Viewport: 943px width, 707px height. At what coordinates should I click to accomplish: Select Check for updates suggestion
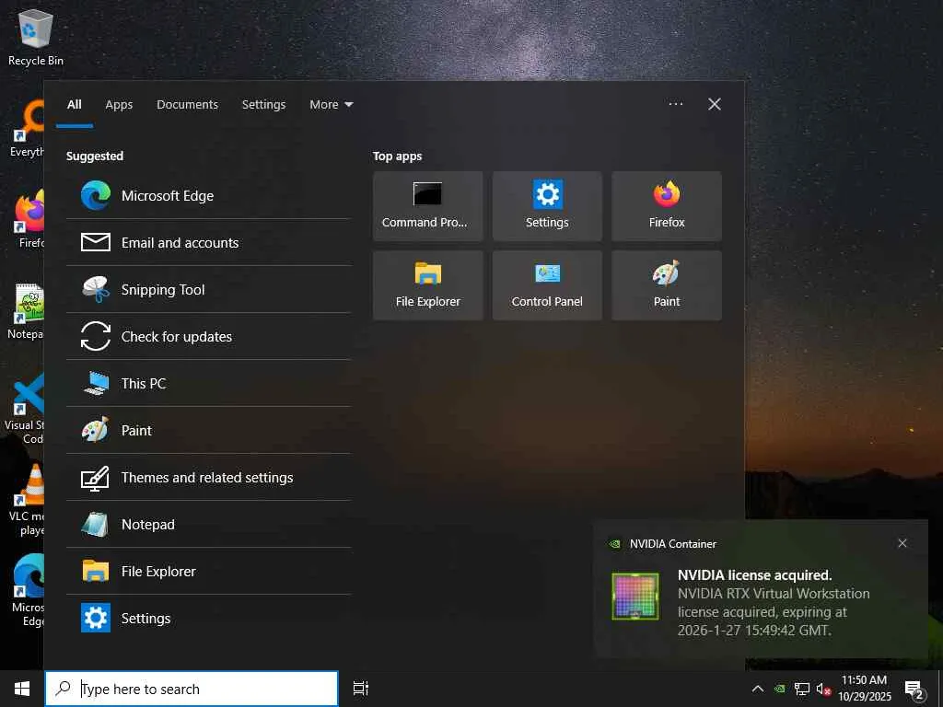point(208,336)
